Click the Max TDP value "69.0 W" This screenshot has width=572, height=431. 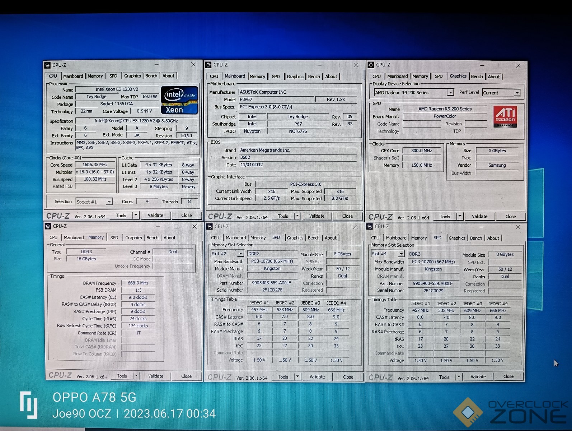[x=150, y=97]
